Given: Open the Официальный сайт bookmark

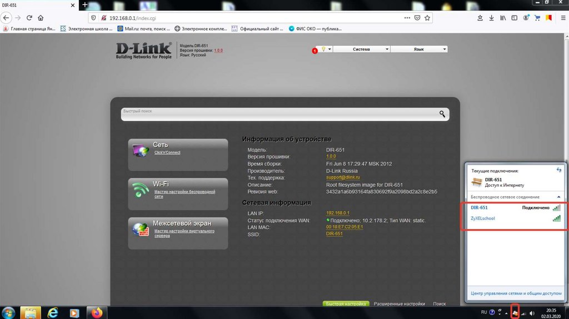Looking at the screenshot, I should pyautogui.click(x=257, y=29).
